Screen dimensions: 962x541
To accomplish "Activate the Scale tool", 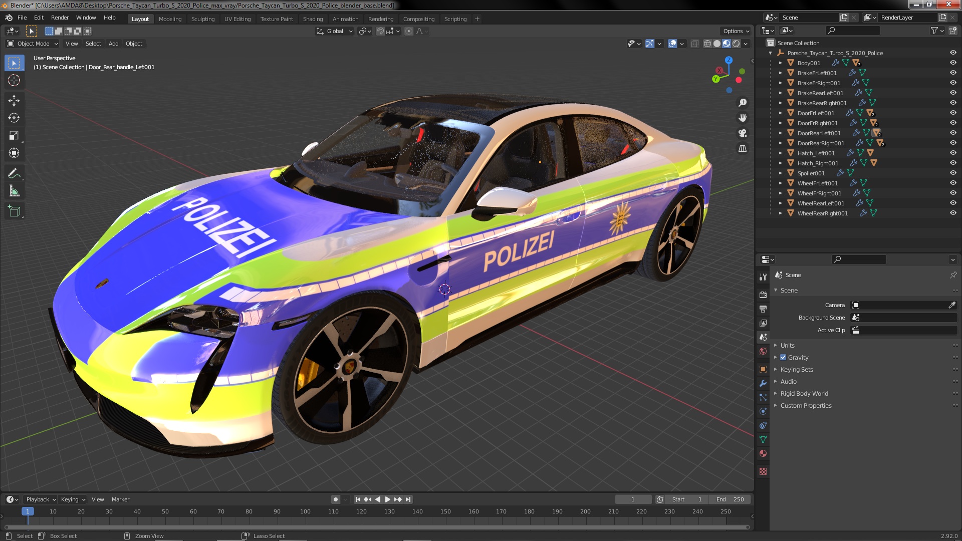I will pyautogui.click(x=14, y=135).
